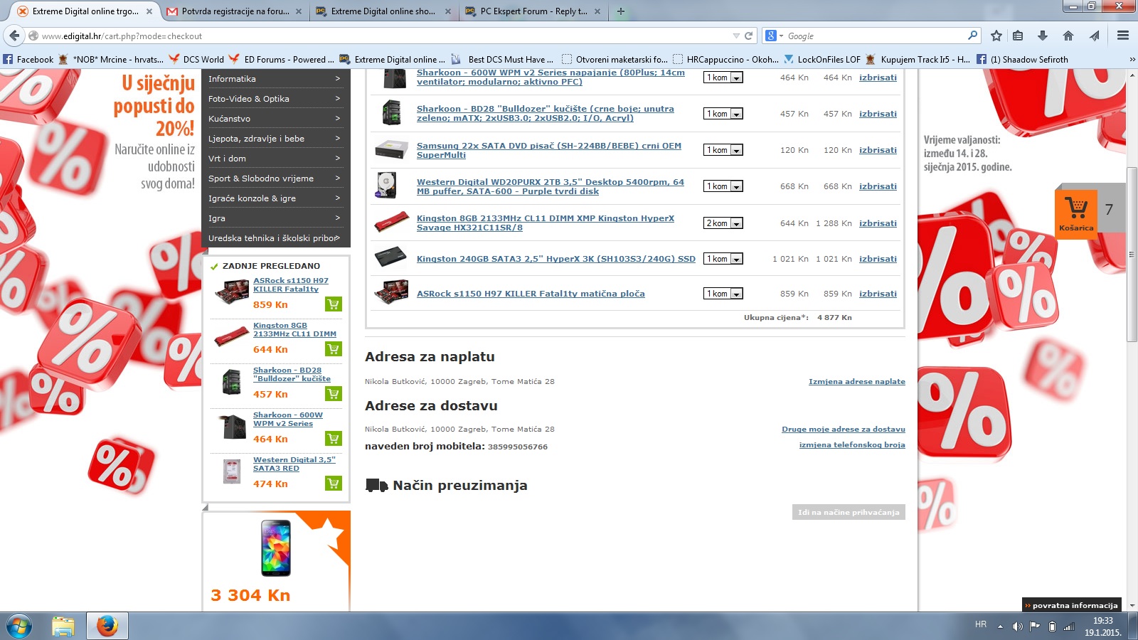This screenshot has width=1138, height=640.
Task: Add Western Digital 474 Kn item to cart
Action: [333, 484]
